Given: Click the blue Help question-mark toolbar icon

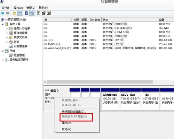Looking at the screenshot, I should 26,13.
